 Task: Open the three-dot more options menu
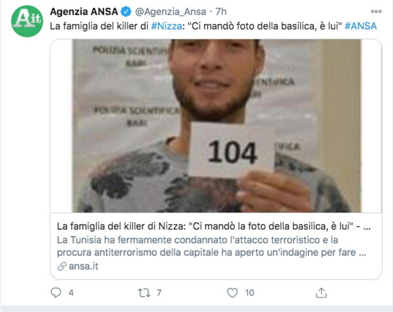coord(376,11)
